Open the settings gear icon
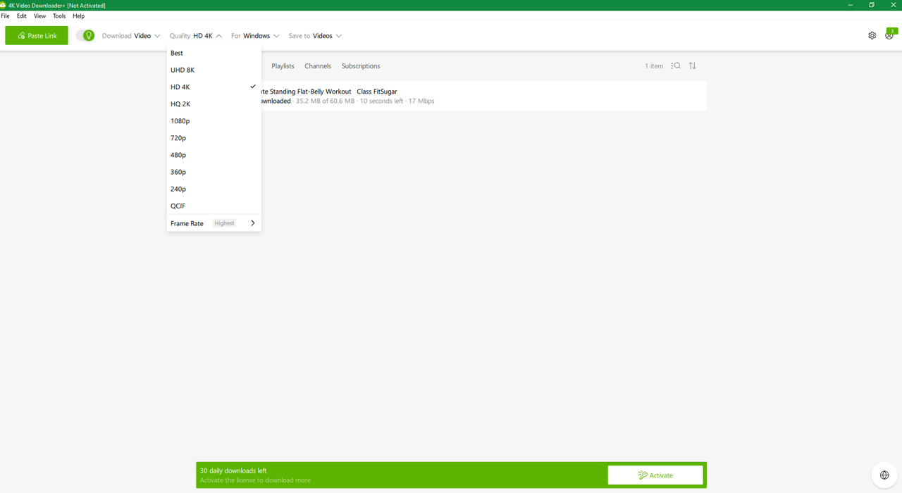 pyautogui.click(x=872, y=35)
